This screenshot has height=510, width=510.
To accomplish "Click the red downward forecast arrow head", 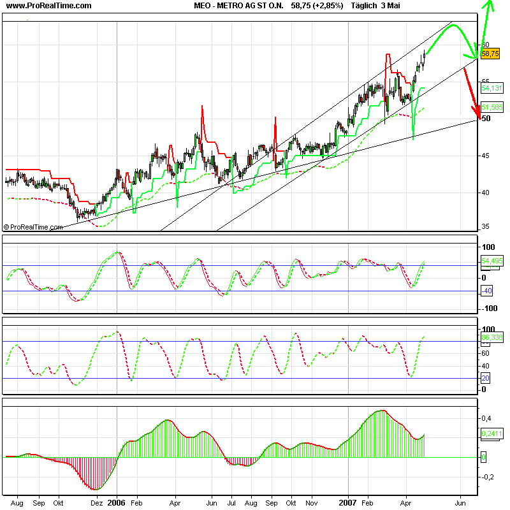I will click(474, 110).
